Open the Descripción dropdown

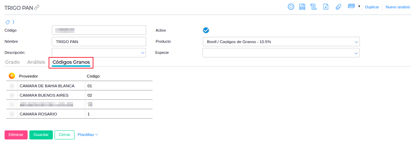pos(99,53)
